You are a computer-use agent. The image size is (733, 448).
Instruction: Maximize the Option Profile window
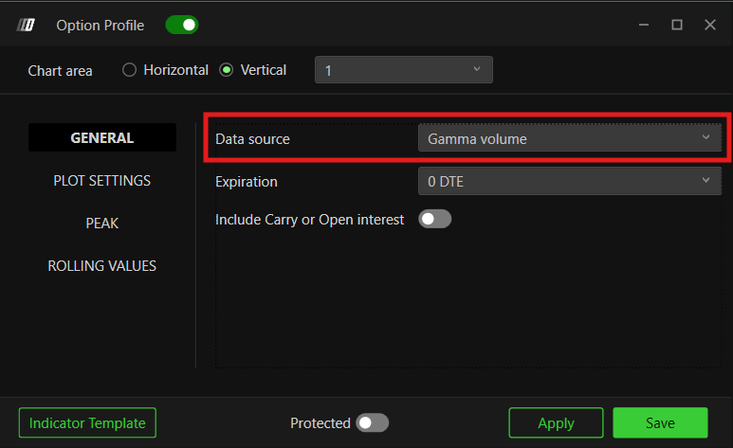tap(676, 25)
